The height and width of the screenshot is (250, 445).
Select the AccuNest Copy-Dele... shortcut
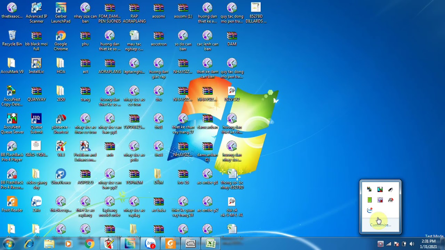tap(12, 96)
